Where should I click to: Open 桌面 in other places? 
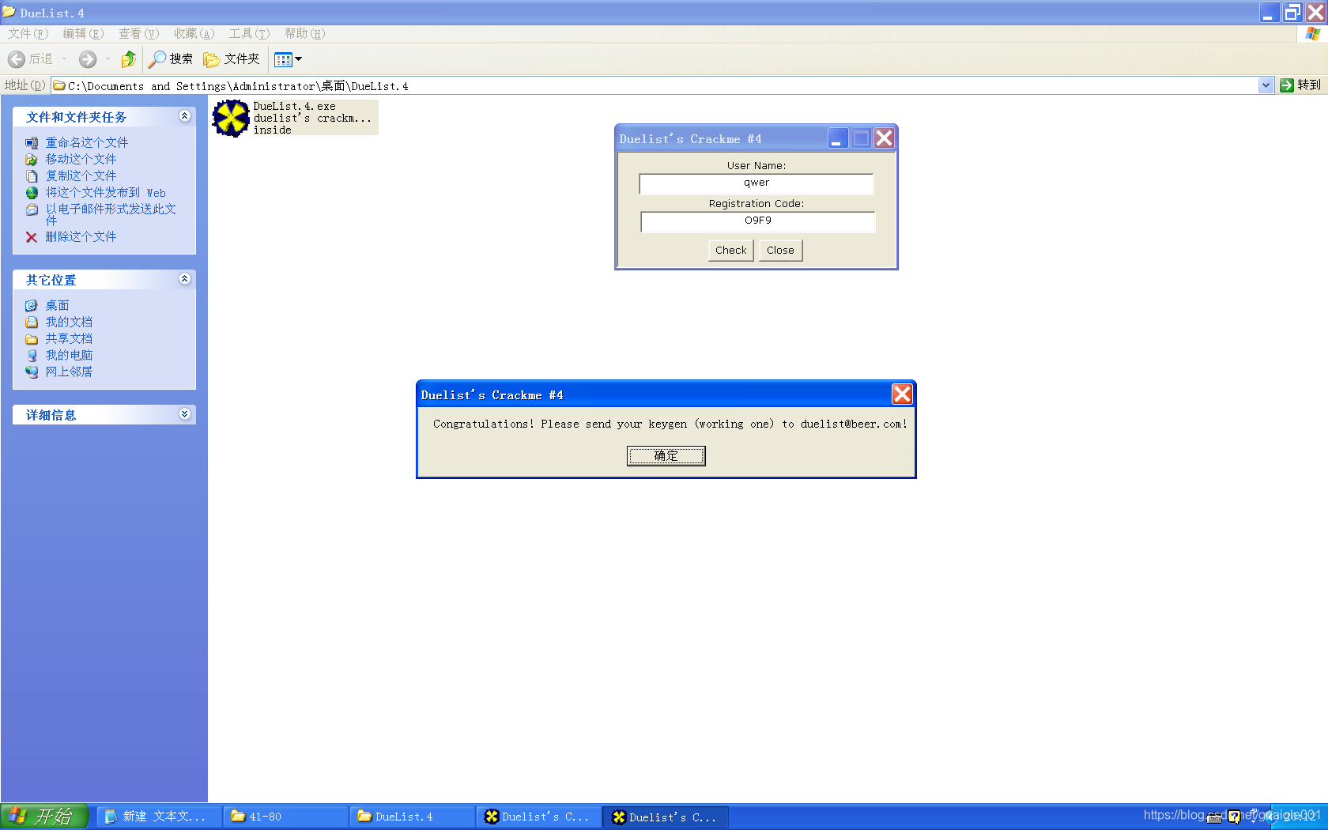click(57, 306)
